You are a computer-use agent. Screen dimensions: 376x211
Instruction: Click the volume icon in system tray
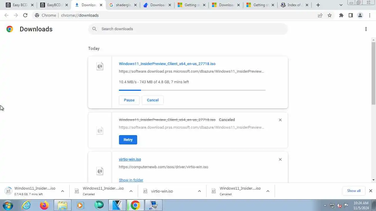339,205
